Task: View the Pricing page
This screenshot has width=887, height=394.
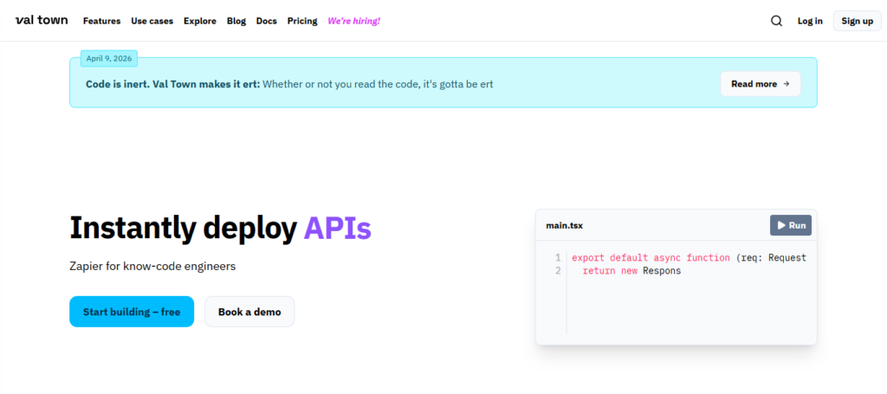Action: tap(301, 21)
